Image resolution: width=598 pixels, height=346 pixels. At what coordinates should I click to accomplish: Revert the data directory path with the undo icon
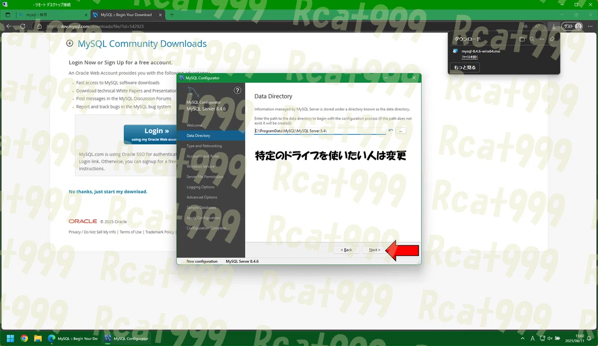391,131
